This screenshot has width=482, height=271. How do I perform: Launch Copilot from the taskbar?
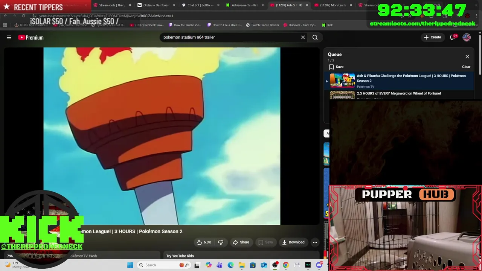(x=209, y=265)
